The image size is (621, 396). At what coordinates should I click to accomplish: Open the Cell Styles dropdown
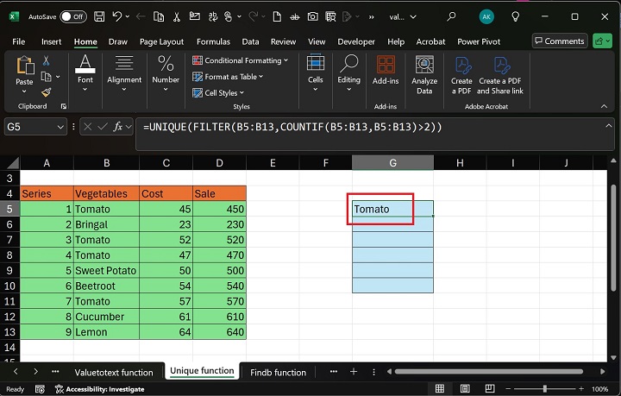tap(241, 93)
